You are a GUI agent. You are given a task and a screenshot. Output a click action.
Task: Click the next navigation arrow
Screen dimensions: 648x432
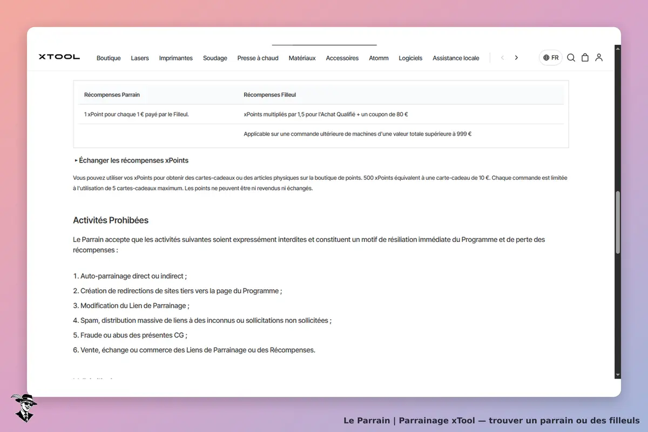(x=516, y=58)
